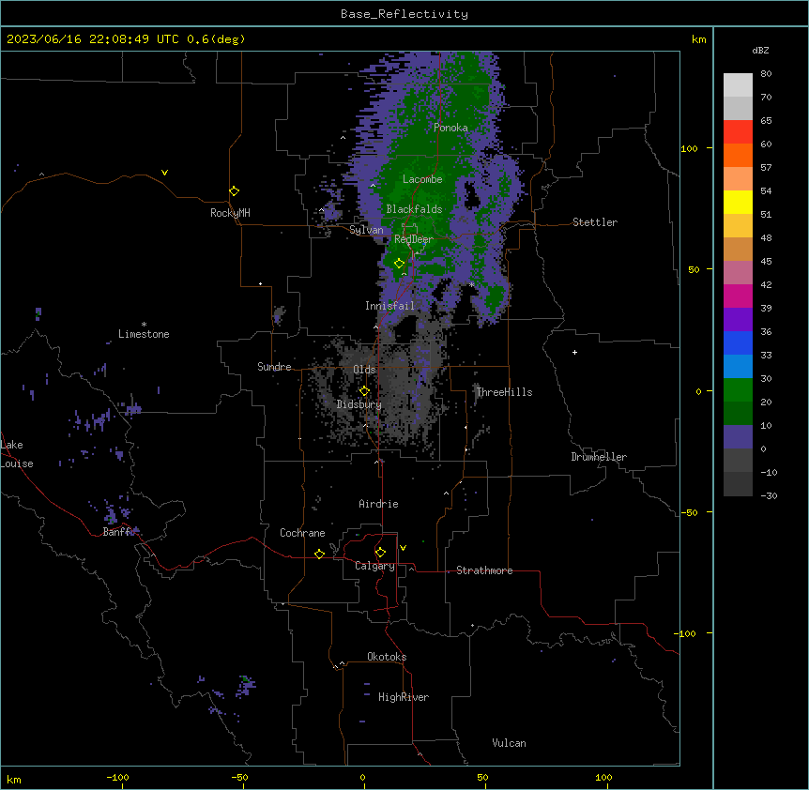Image resolution: width=809 pixels, height=790 pixels.
Task: Click the 45 value in dBZ legend
Action: coord(766,262)
